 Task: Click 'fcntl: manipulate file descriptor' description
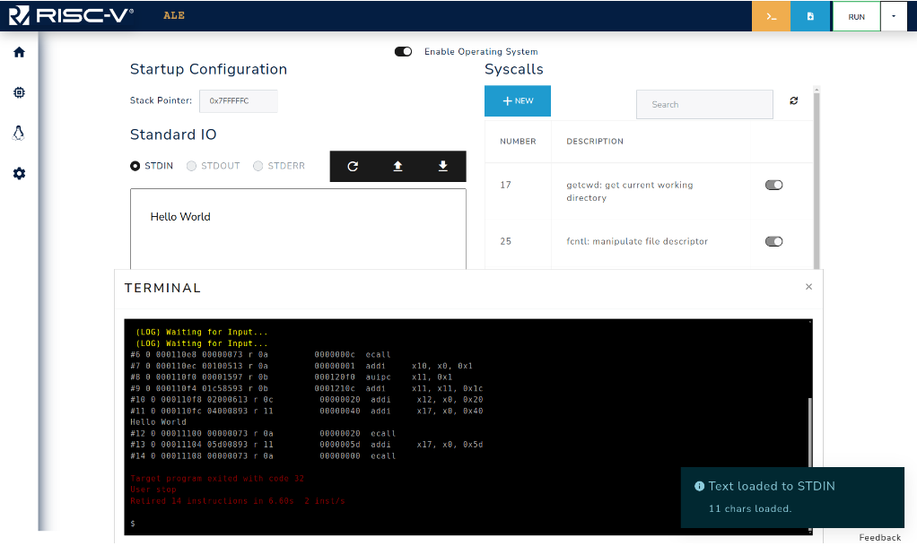point(637,241)
